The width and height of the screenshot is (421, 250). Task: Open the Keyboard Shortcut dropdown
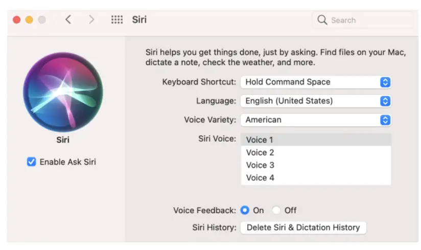pos(316,82)
